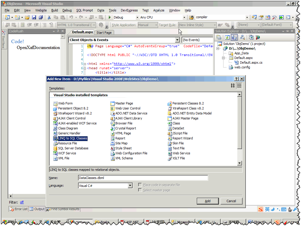Viewport: 303px width, 228px height.
Task: Open the w3.org xhtml link in code
Action: tap(143, 64)
